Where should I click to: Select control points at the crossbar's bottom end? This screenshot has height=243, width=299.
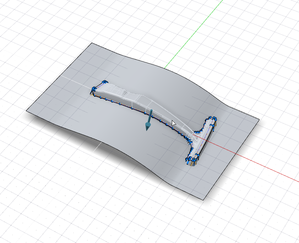pos(191,161)
